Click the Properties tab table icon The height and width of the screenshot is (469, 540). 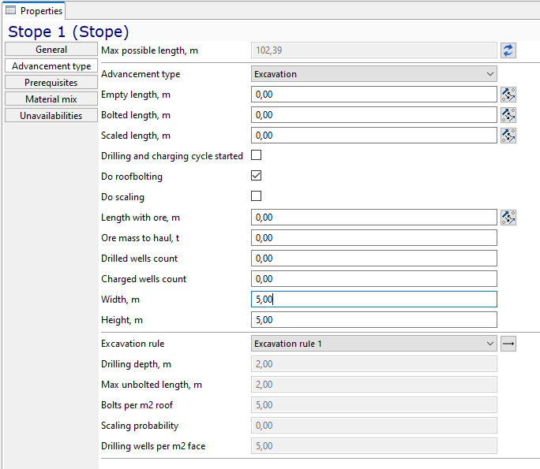coord(11,10)
